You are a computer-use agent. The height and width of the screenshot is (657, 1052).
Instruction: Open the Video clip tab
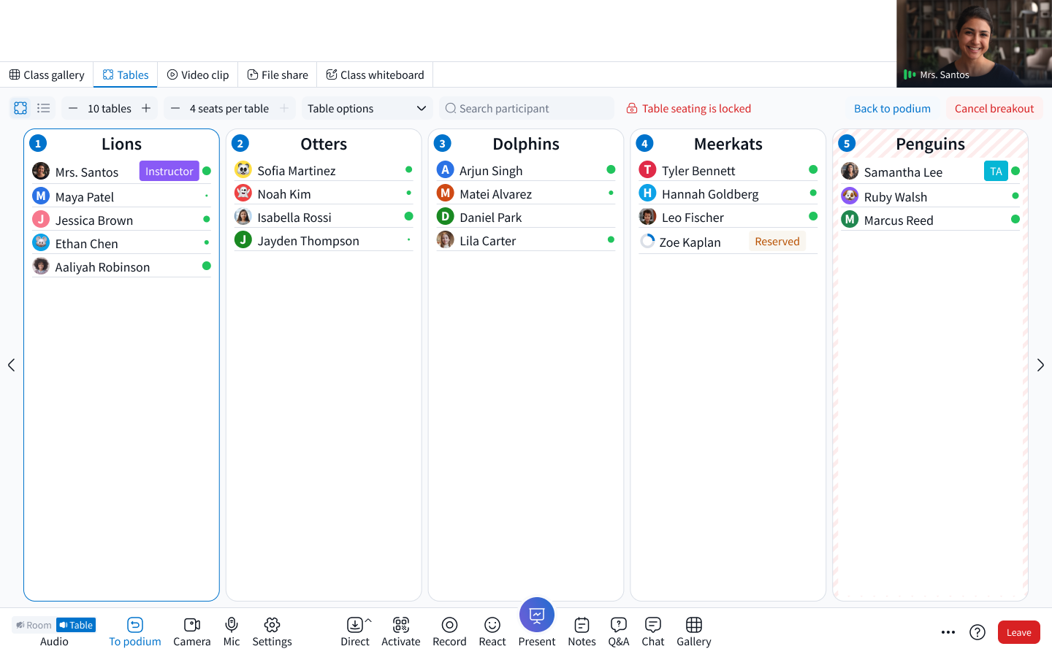[x=198, y=75]
